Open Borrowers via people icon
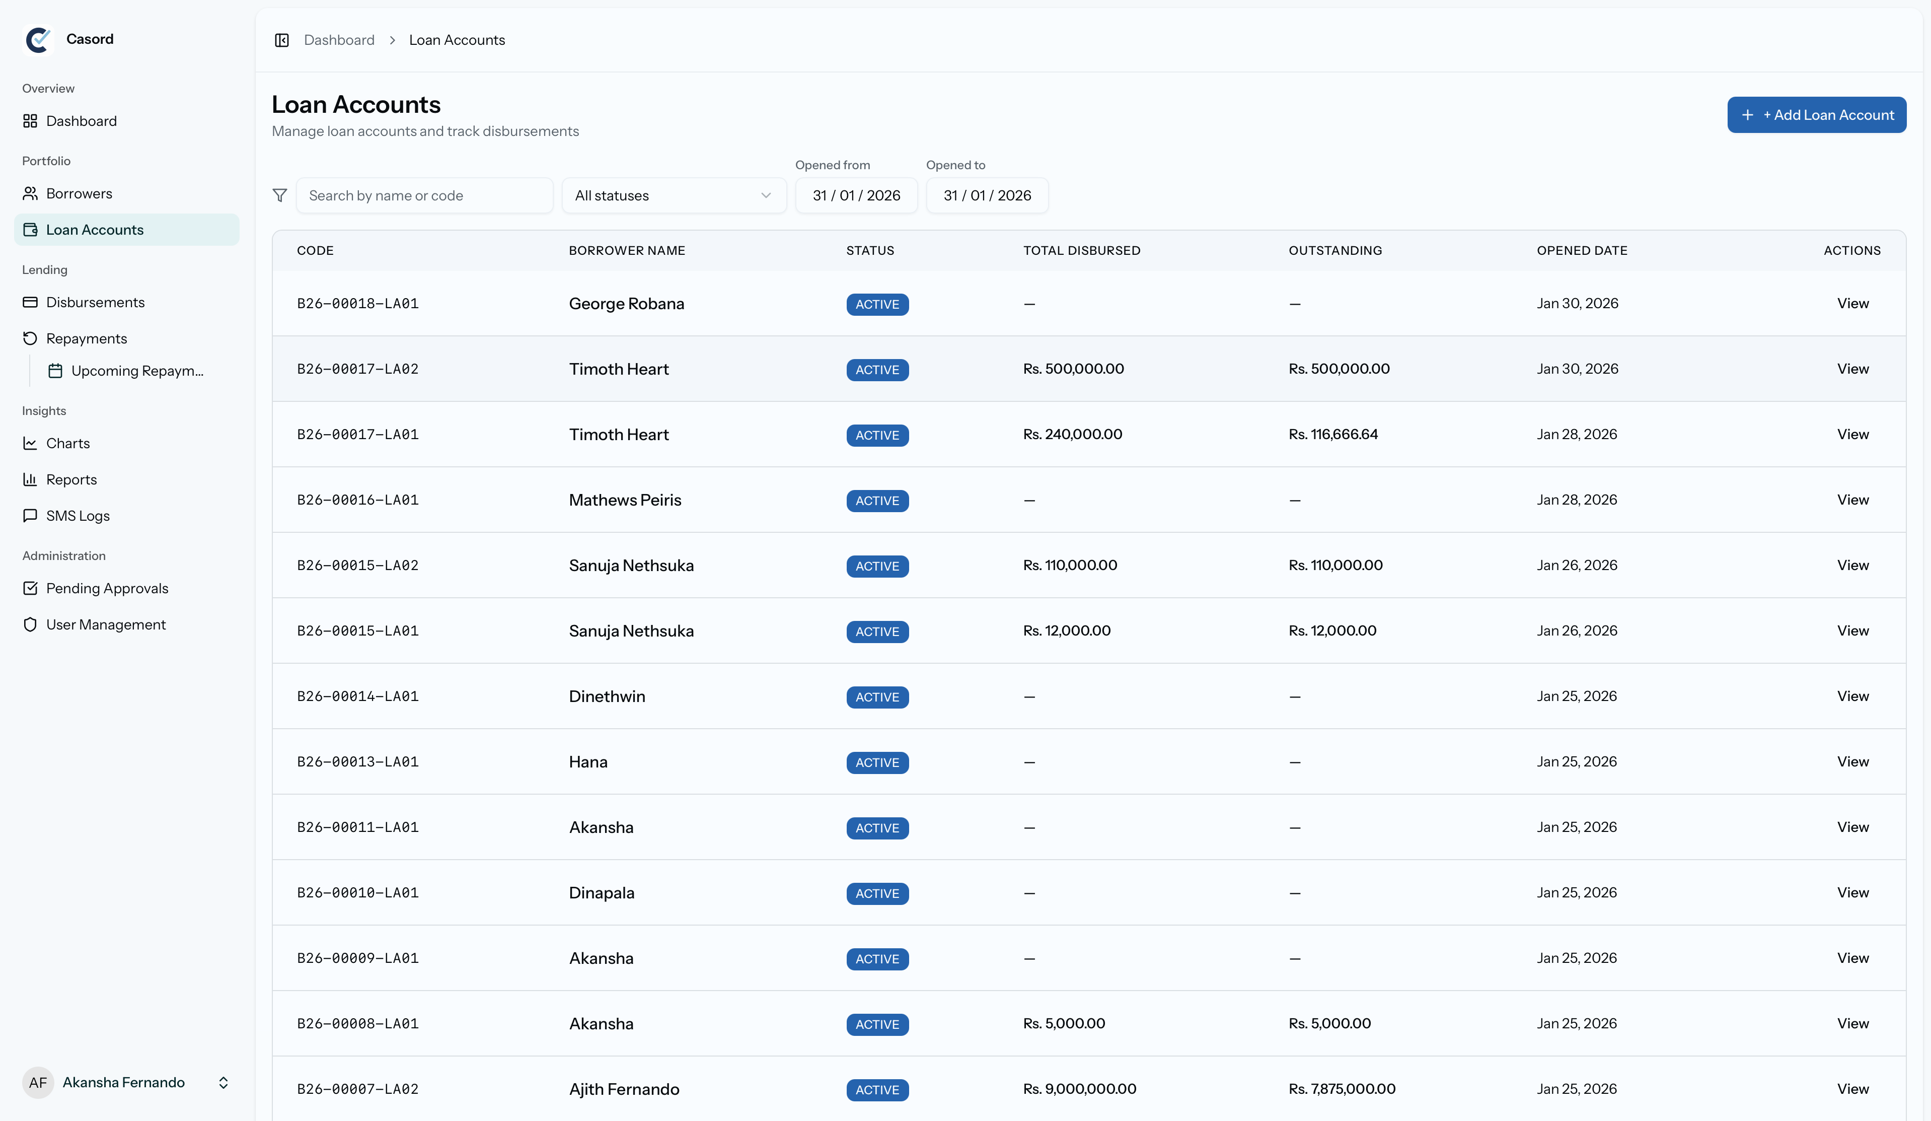Image resolution: width=1931 pixels, height=1121 pixels. pos(30,193)
